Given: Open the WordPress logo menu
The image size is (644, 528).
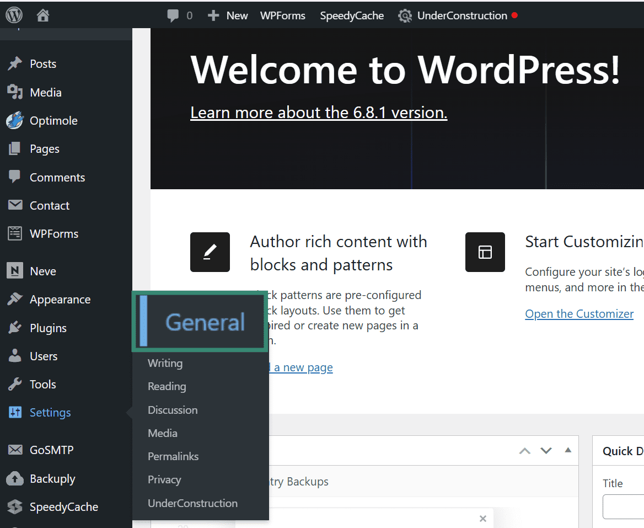Looking at the screenshot, I should pyautogui.click(x=14, y=15).
